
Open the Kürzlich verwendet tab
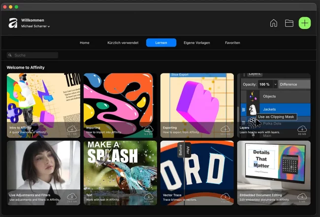click(123, 43)
